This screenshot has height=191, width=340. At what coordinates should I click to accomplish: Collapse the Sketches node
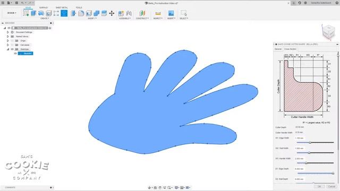[8, 49]
